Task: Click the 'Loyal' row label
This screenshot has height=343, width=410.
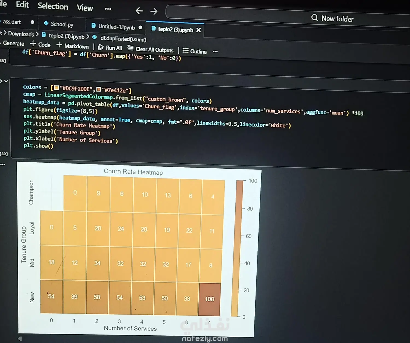Action: [x=32, y=228]
